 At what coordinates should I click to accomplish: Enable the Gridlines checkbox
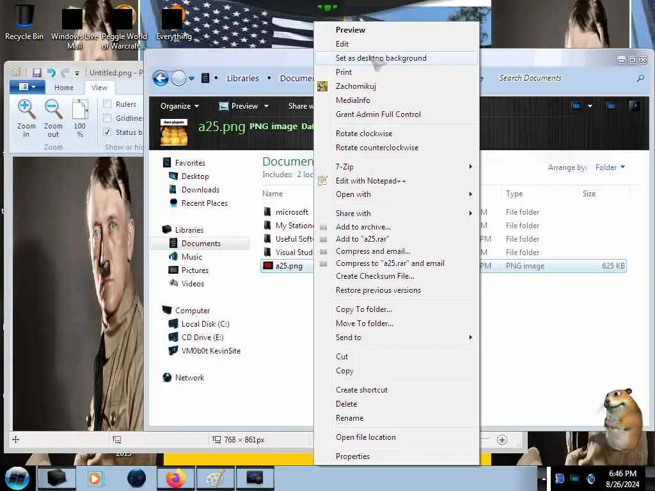107,118
